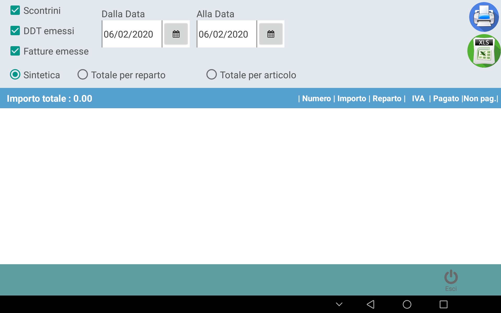The width and height of the screenshot is (501, 313).
Task: Click the Reparto column header
Action: pos(387,99)
